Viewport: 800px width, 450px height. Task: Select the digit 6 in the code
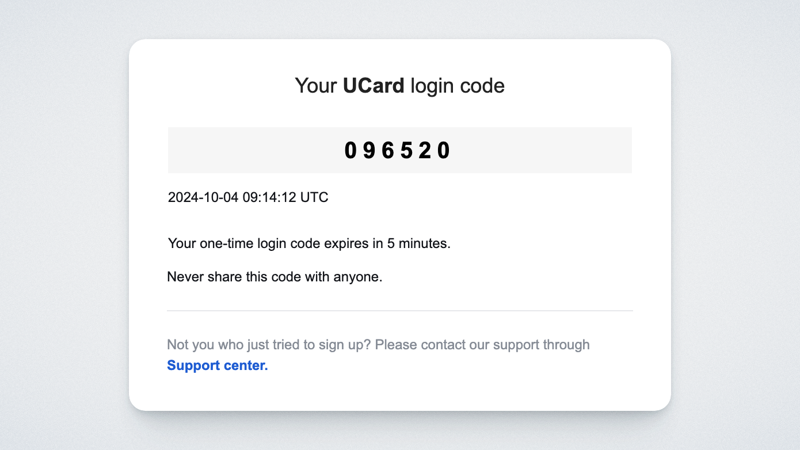(x=388, y=151)
